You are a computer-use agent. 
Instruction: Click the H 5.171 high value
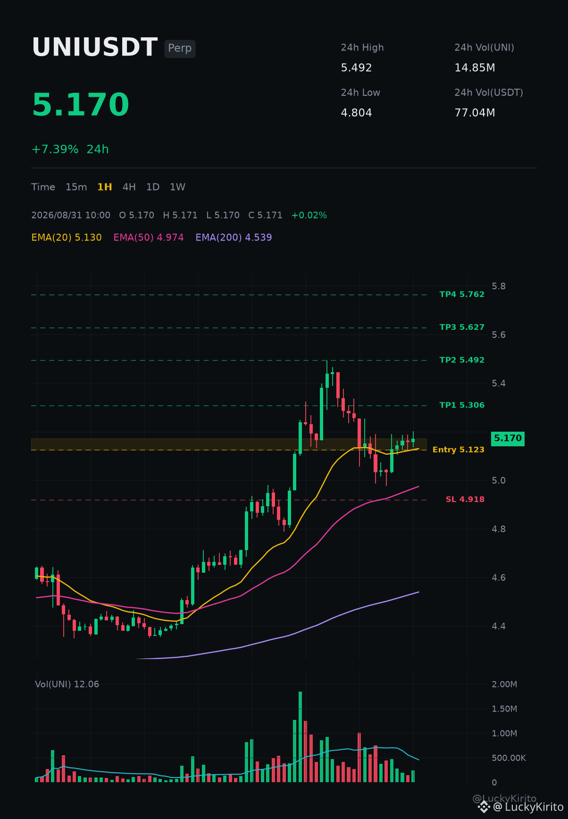[180, 215]
